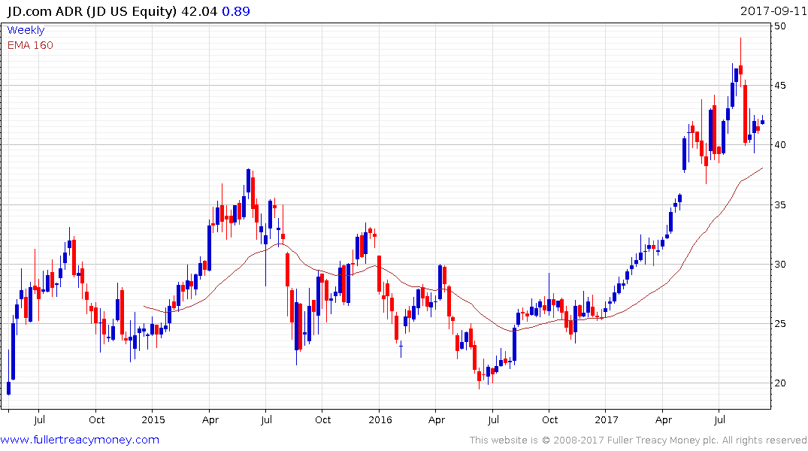Click the x-axis label 2016

(380, 419)
